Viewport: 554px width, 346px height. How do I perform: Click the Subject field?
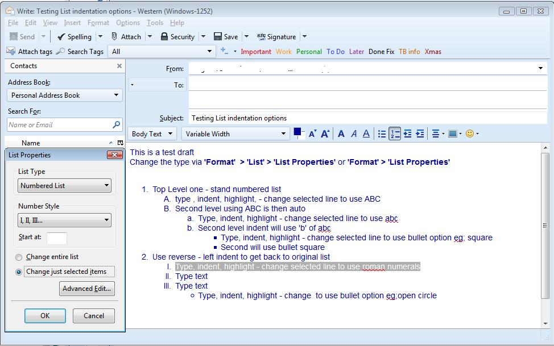(368, 118)
